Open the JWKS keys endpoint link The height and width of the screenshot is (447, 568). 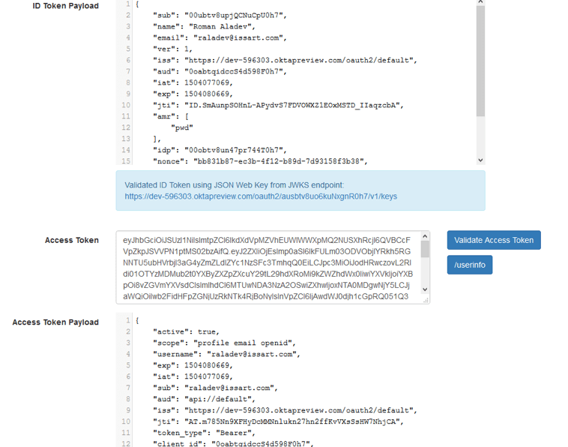[261, 196]
